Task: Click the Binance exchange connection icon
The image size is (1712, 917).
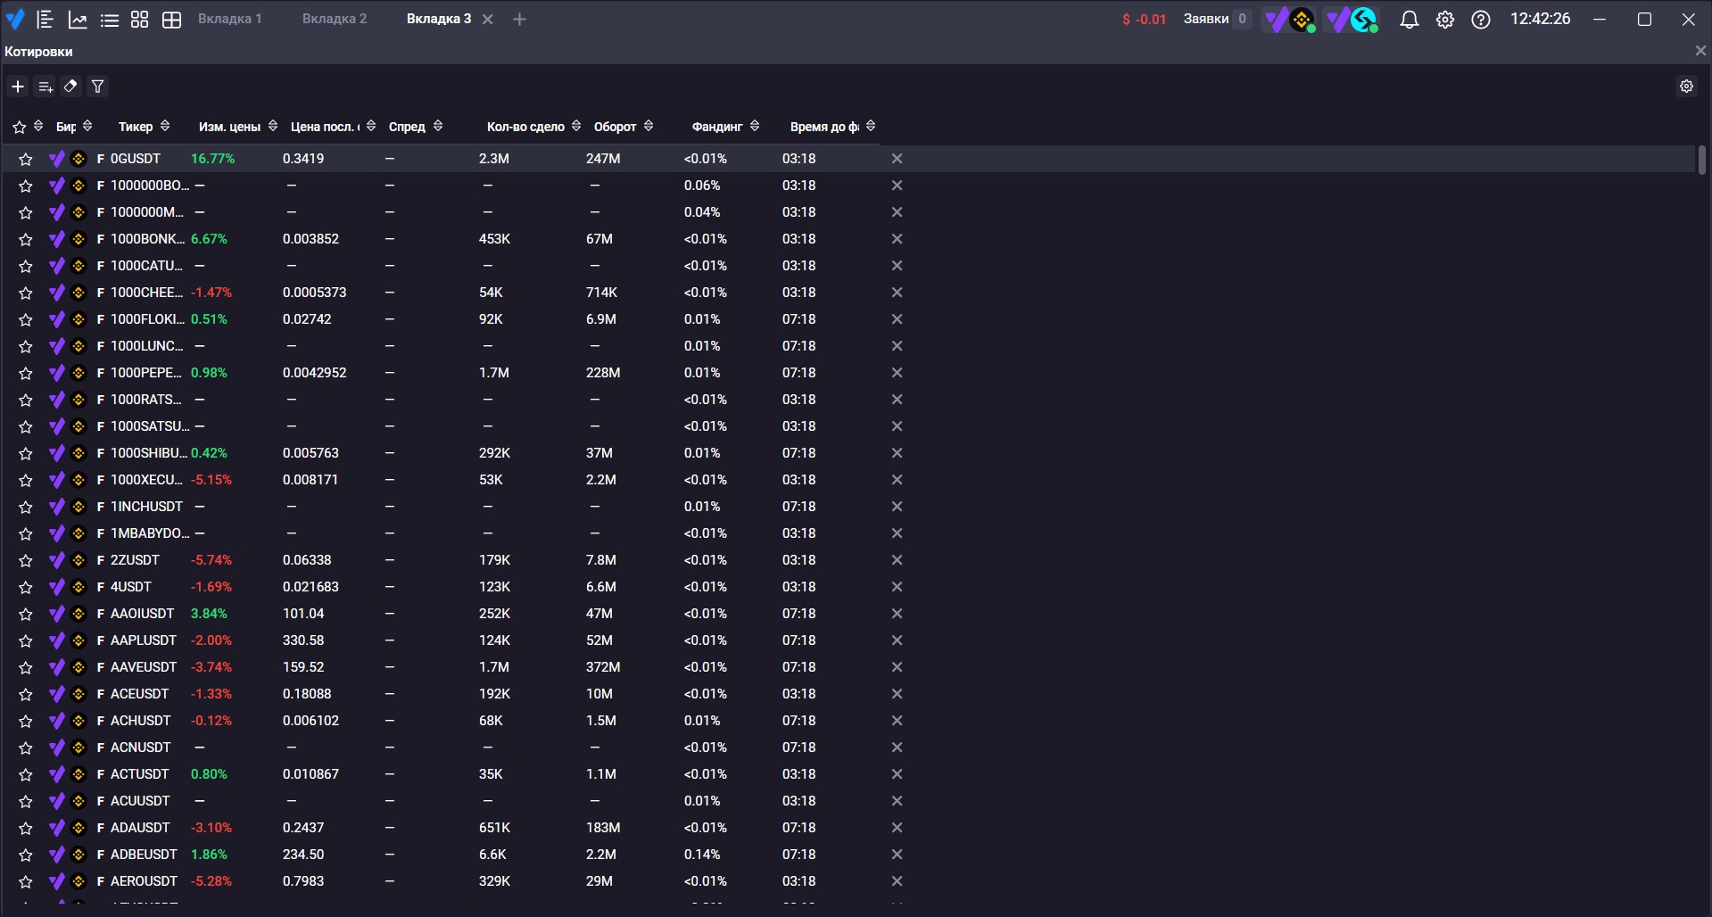Action: coord(1290,20)
